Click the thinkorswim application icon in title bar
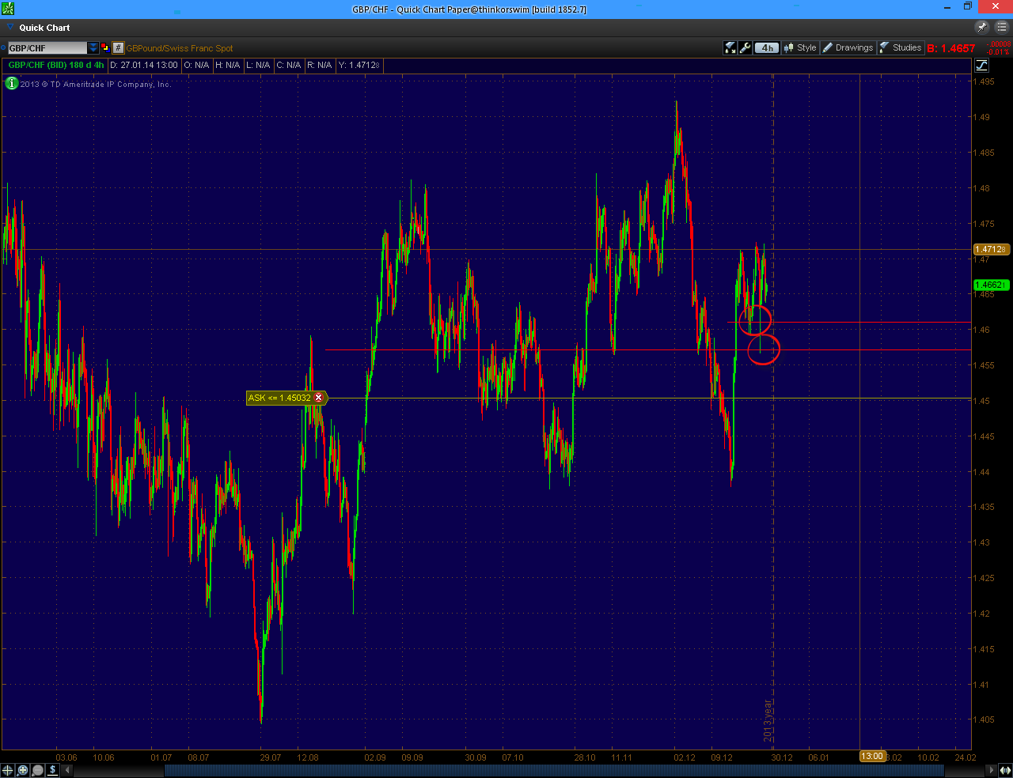Screen dimensions: 1013x778 pyautogui.click(x=8, y=9)
